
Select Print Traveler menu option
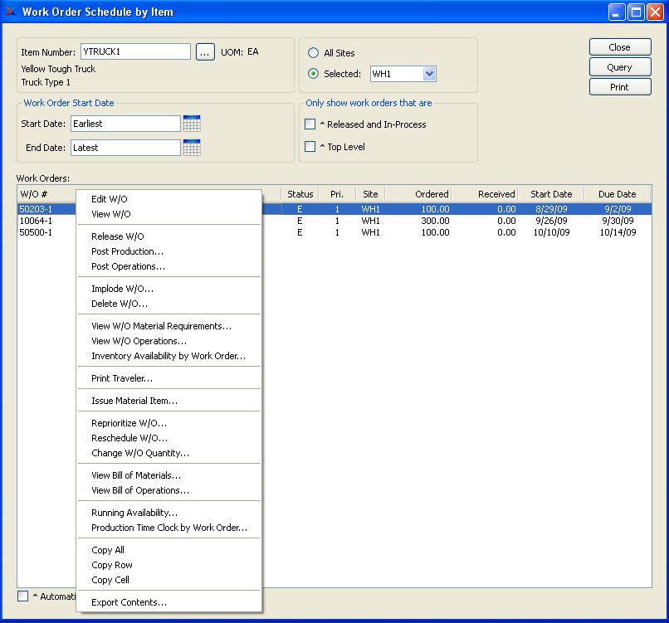point(122,378)
